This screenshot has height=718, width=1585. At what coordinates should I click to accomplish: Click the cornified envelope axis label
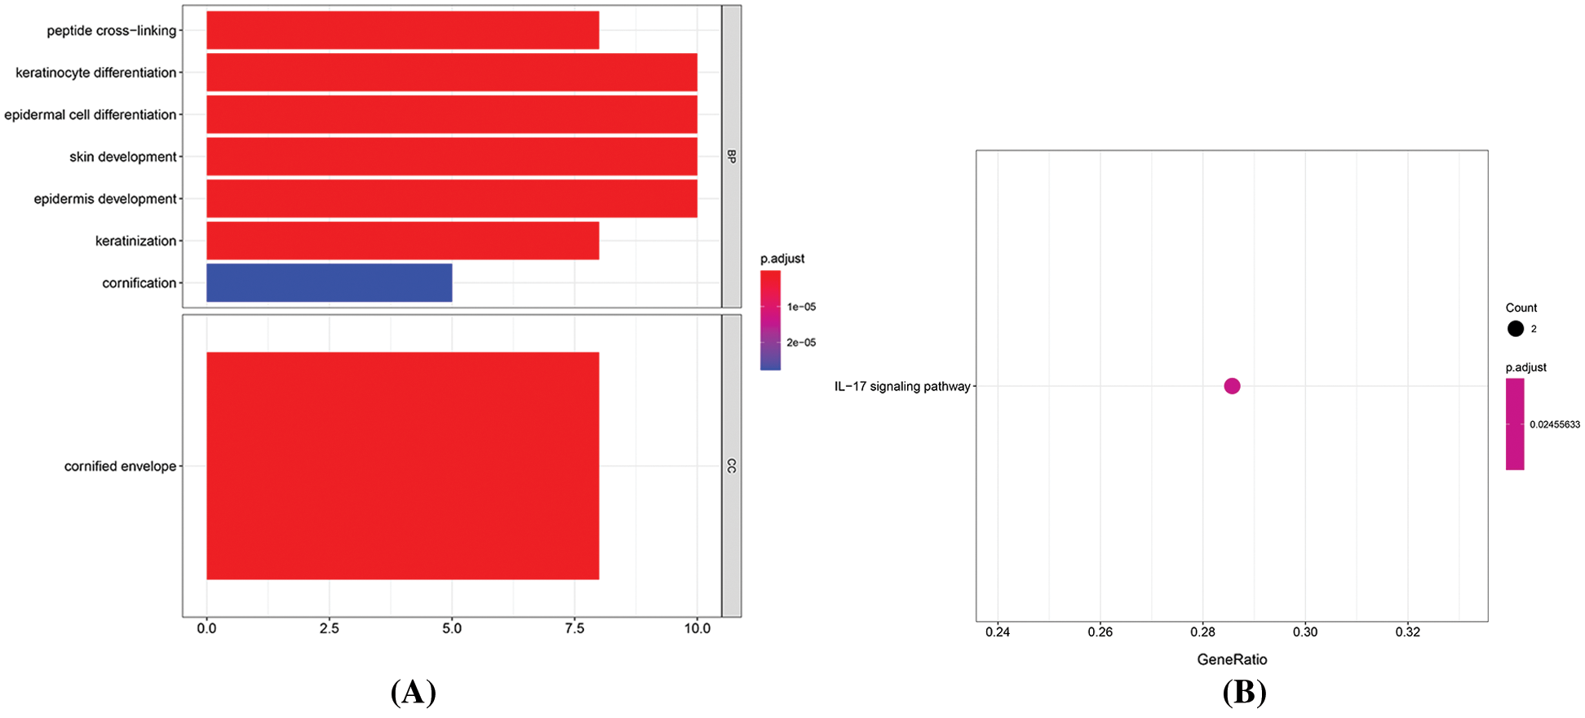(x=120, y=467)
